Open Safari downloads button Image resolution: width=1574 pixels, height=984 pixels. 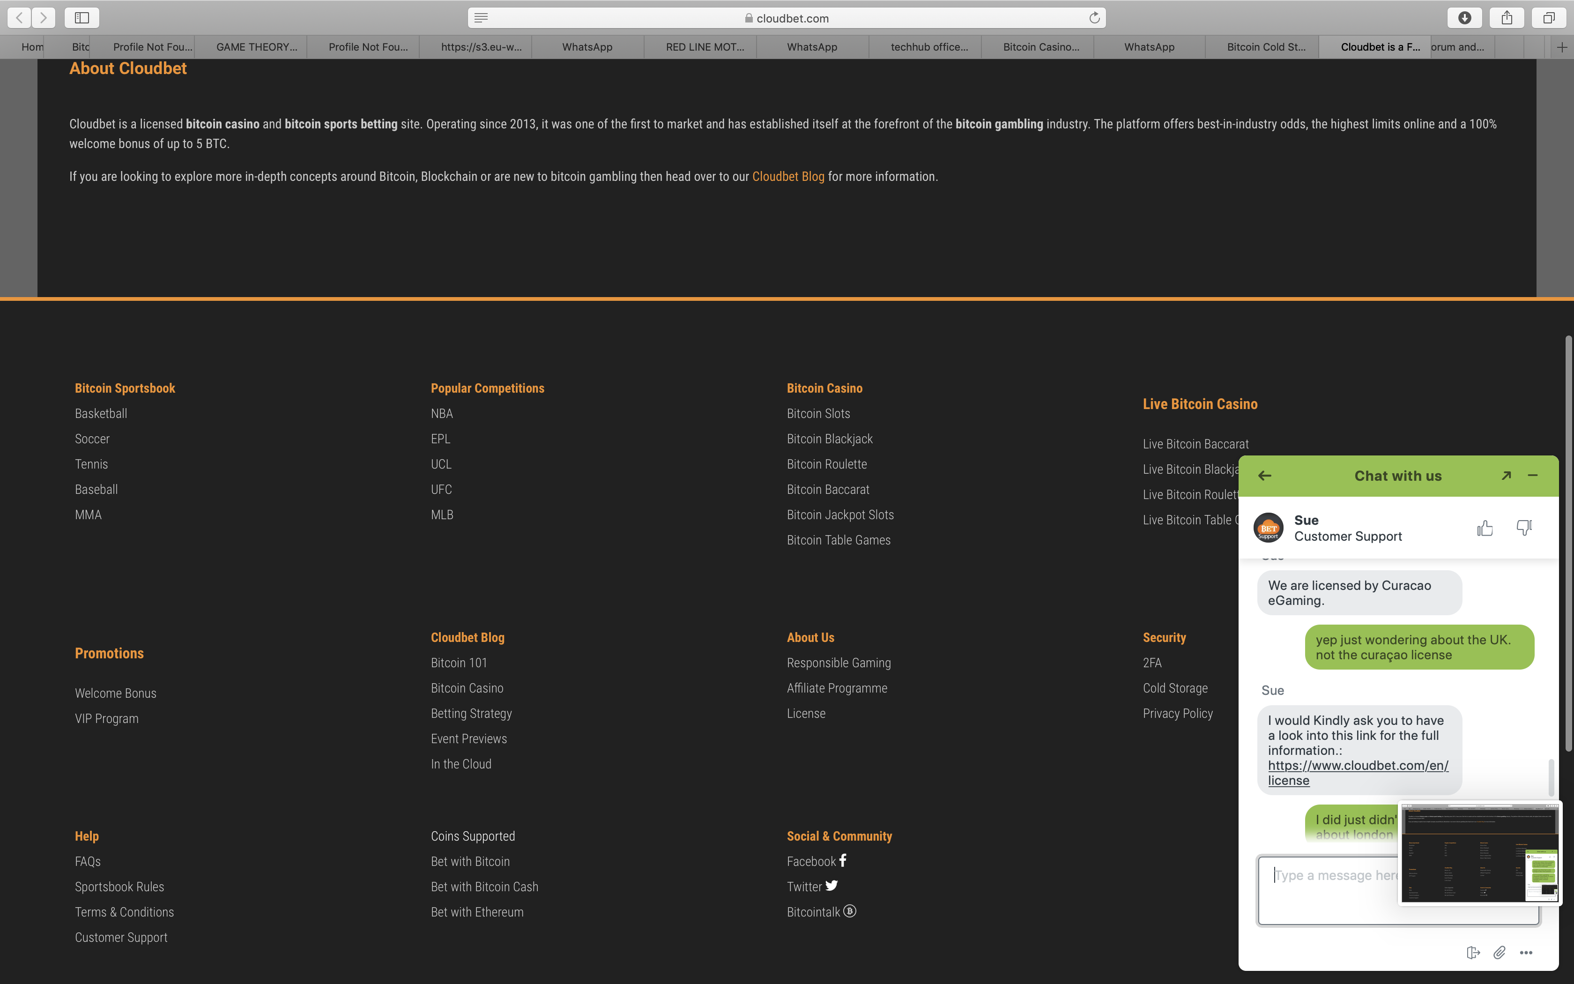click(x=1464, y=18)
